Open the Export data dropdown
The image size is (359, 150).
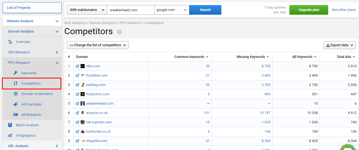(x=339, y=45)
